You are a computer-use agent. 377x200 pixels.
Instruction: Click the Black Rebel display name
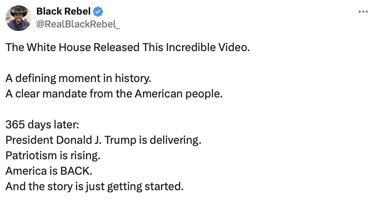[63, 12]
